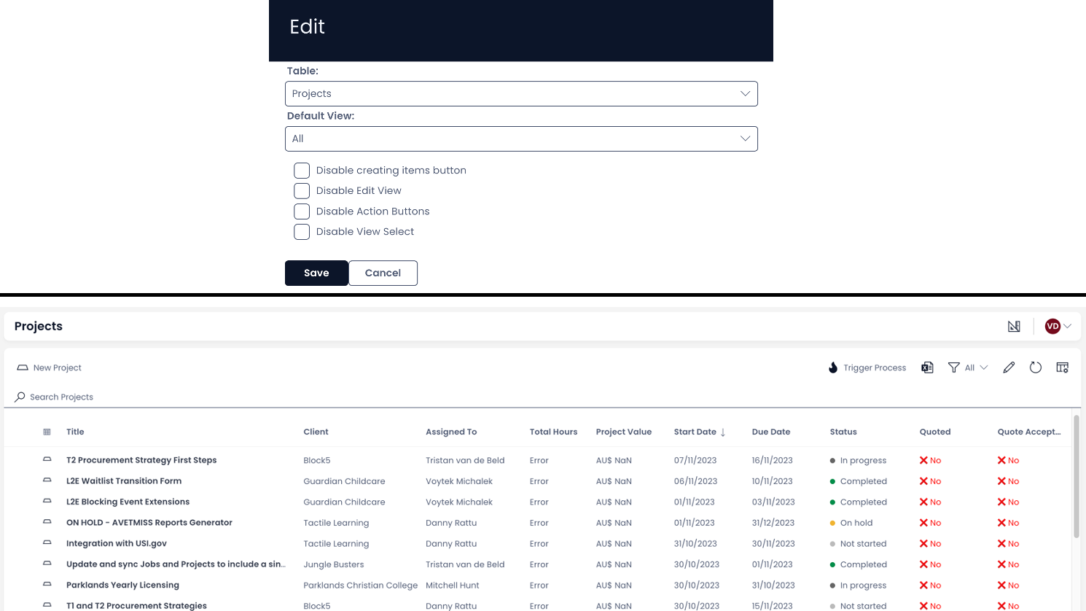The width and height of the screenshot is (1086, 611).
Task: Cancel the Edit form
Action: 383,273
